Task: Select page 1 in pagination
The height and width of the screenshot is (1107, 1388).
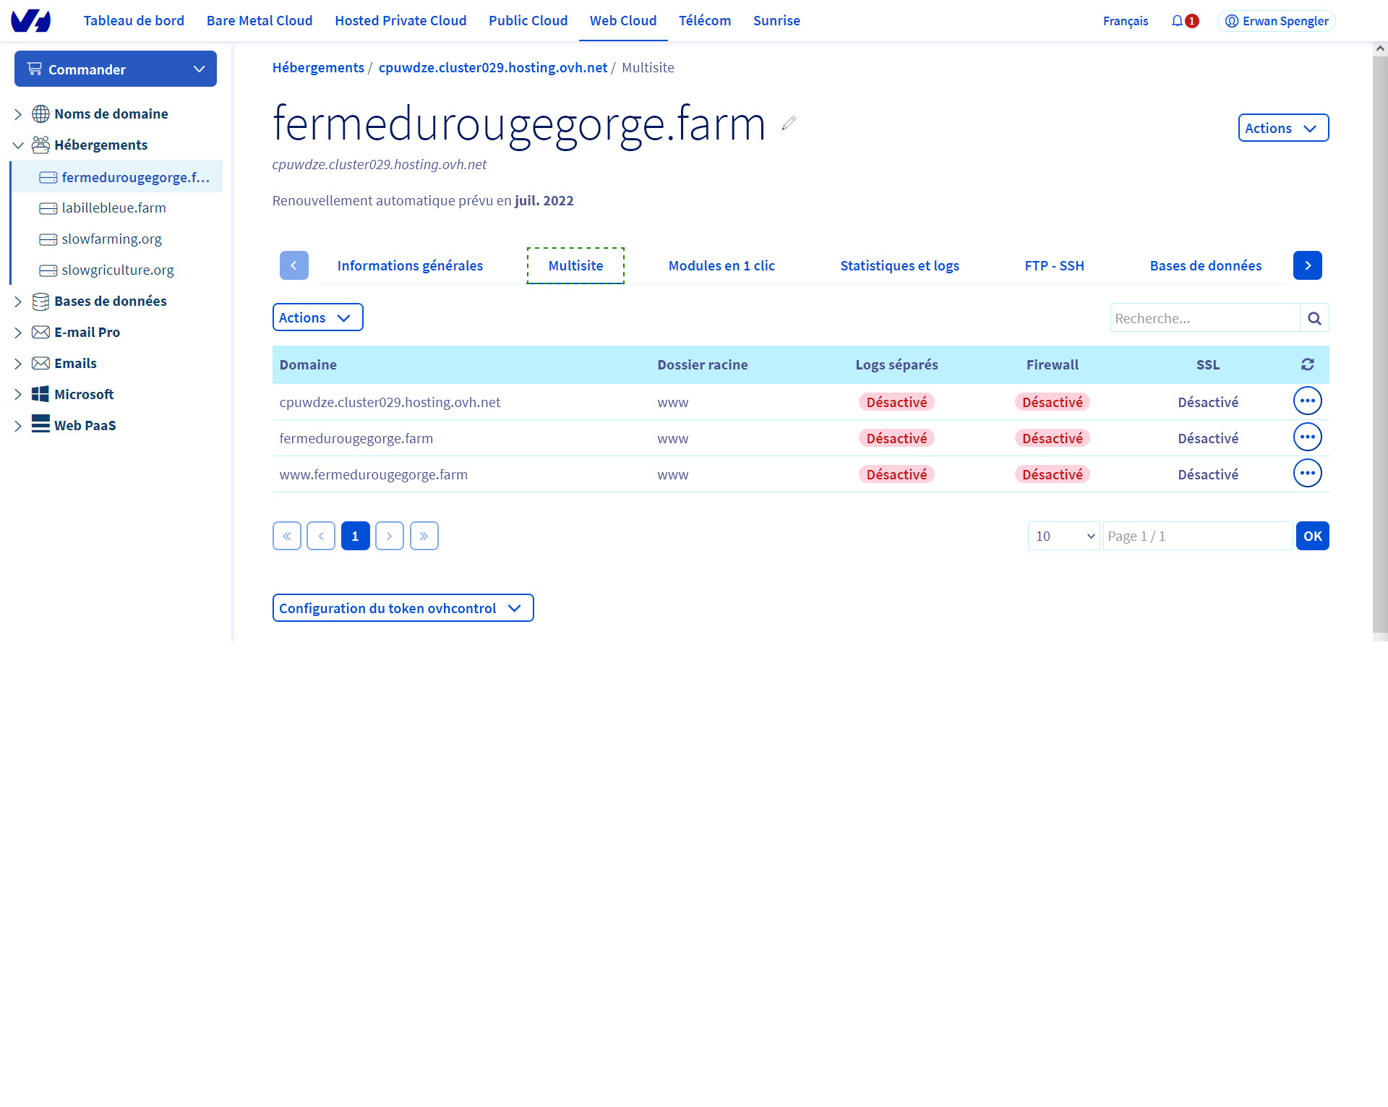Action: point(356,536)
